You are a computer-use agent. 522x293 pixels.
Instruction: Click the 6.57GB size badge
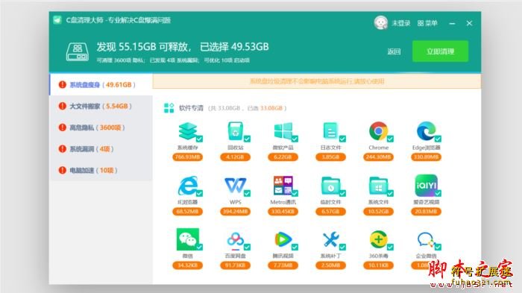coord(330,211)
